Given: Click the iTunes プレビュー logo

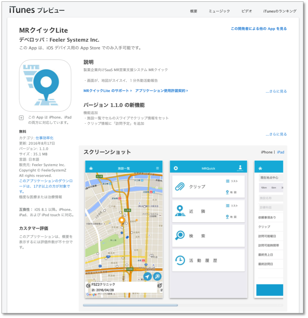Looking at the screenshot, I should (37, 10).
